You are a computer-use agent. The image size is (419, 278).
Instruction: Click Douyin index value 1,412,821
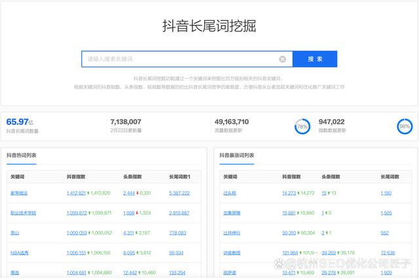[76, 193]
